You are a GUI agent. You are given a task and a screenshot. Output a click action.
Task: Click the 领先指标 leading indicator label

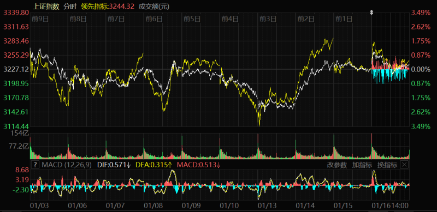coord(95,7)
